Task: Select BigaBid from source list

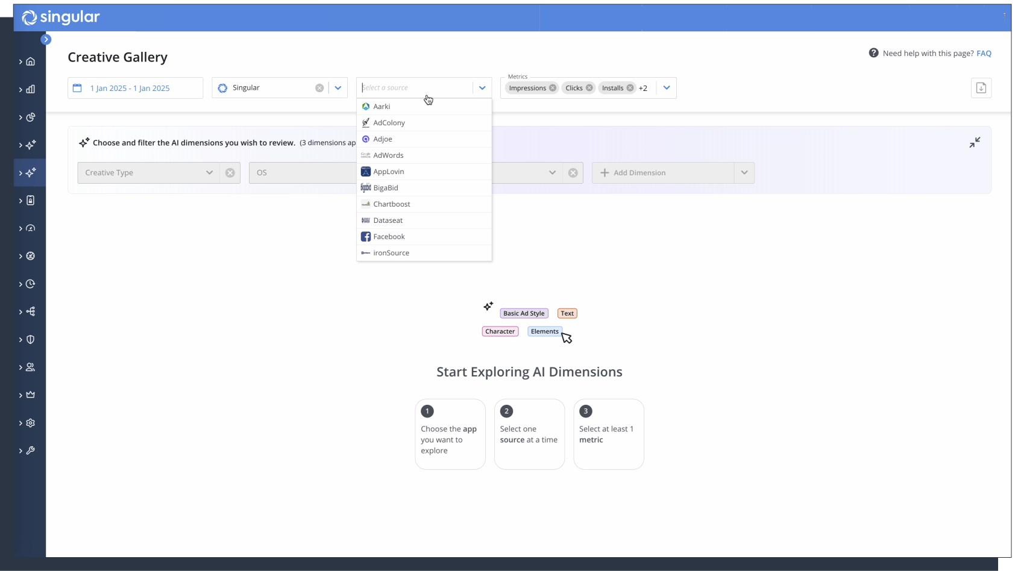Action: (x=424, y=188)
